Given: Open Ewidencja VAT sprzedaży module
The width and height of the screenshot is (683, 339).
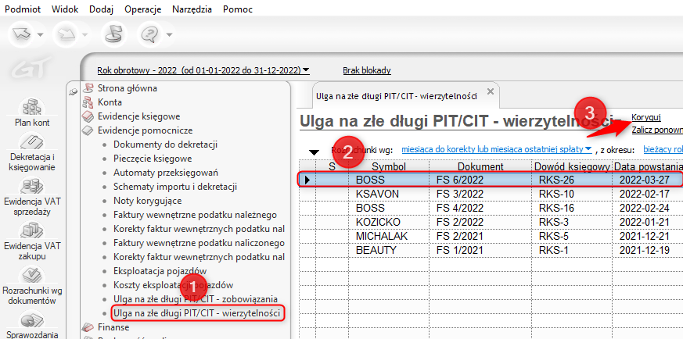Looking at the screenshot, I should coord(32,198).
